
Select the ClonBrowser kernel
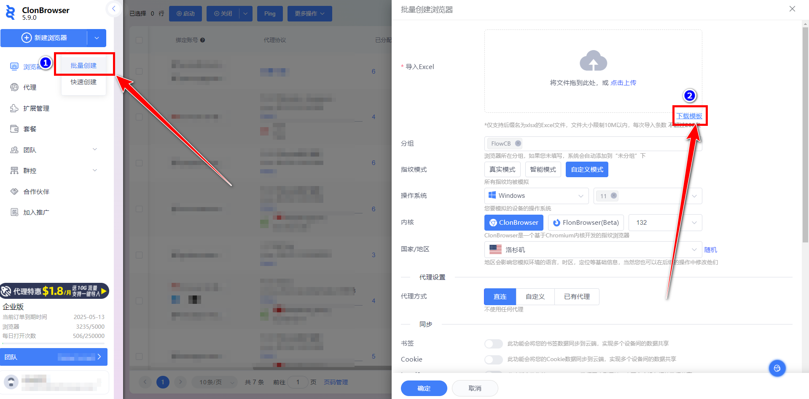coord(513,223)
